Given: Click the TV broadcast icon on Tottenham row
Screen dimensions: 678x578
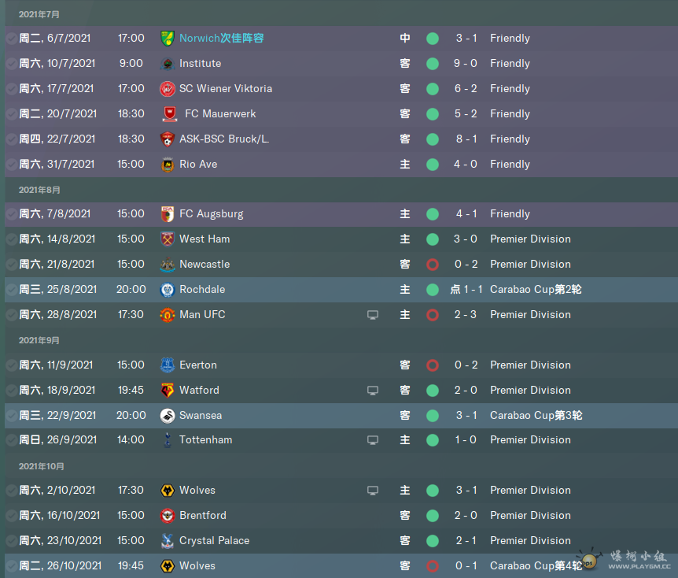Looking at the screenshot, I should [373, 440].
